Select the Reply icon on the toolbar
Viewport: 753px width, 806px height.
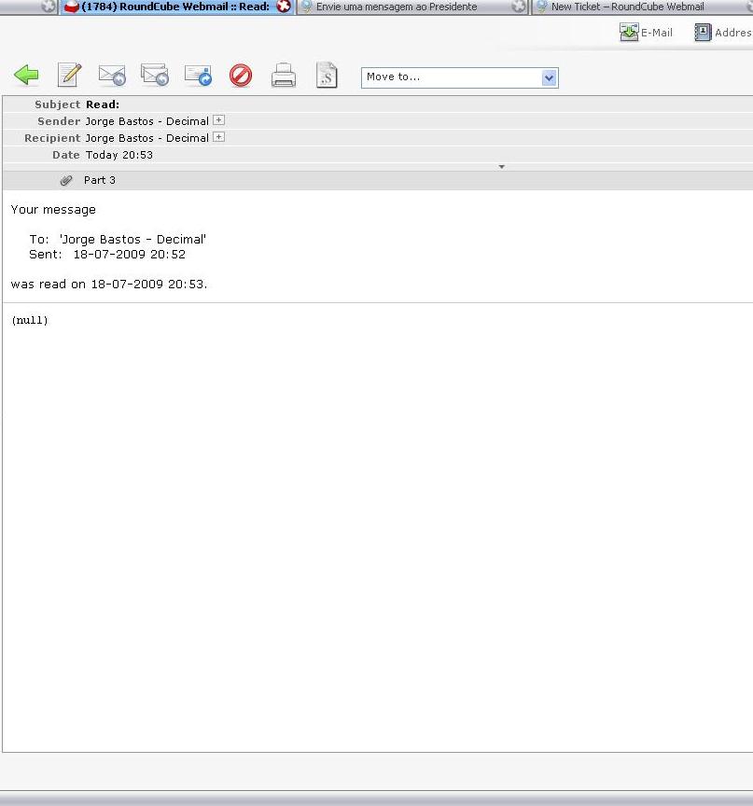click(x=111, y=75)
